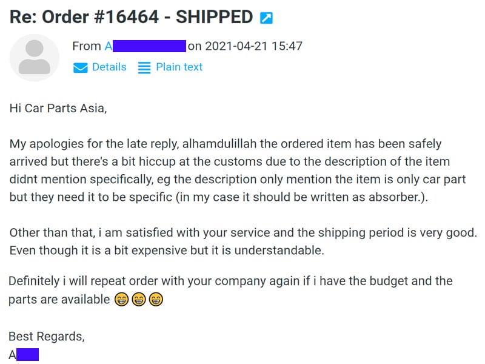This screenshot has height=364, width=485.
Task: Click the subject Re: Order #16464 - SHIPPED
Action: point(131,17)
